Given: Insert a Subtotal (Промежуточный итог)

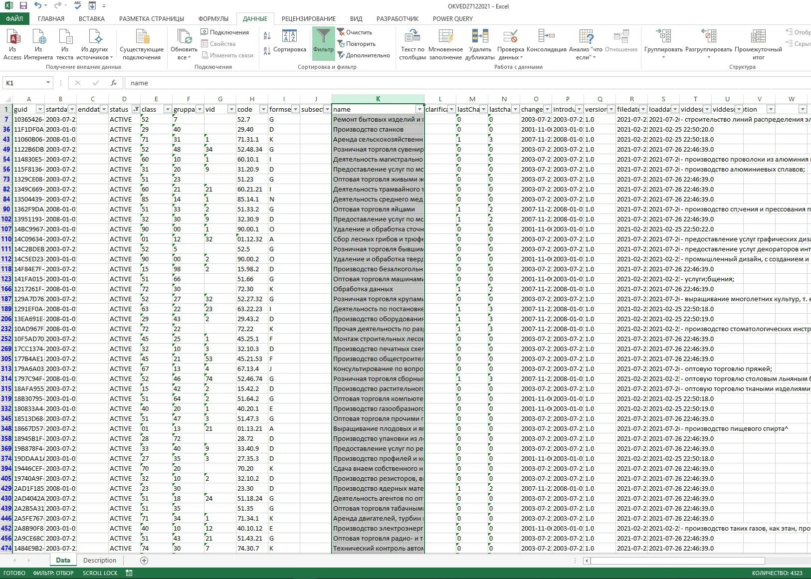Looking at the screenshot, I should click(x=758, y=44).
